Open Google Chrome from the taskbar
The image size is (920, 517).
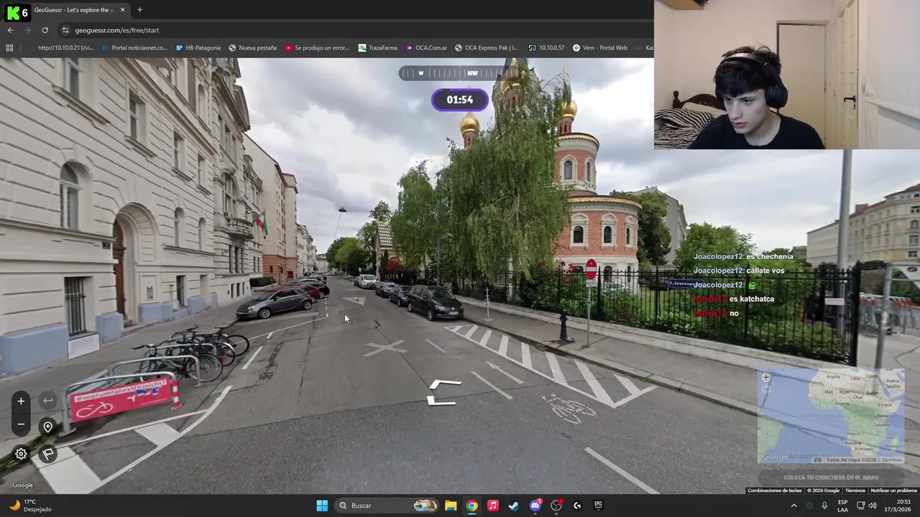click(471, 506)
